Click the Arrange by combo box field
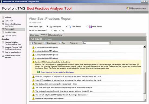 [x=96, y=43]
